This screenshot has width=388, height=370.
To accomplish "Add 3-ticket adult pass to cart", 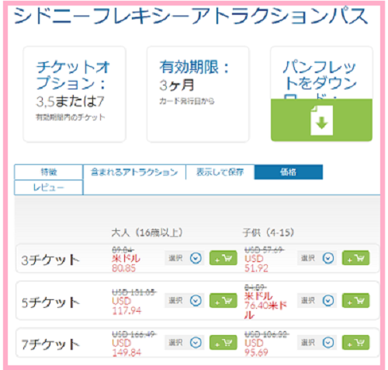I will coord(223,258).
